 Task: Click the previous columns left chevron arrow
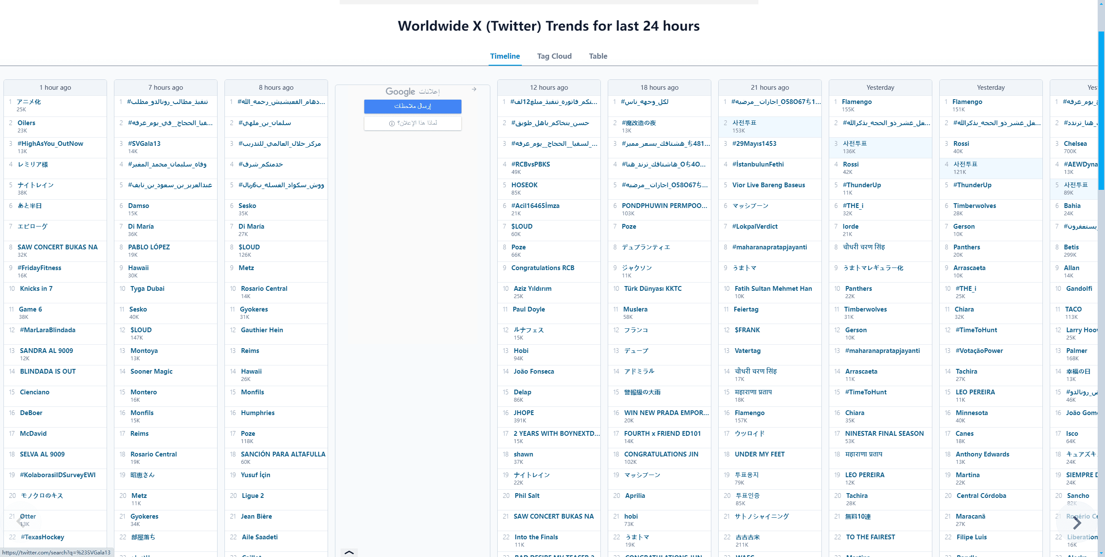pos(21,521)
